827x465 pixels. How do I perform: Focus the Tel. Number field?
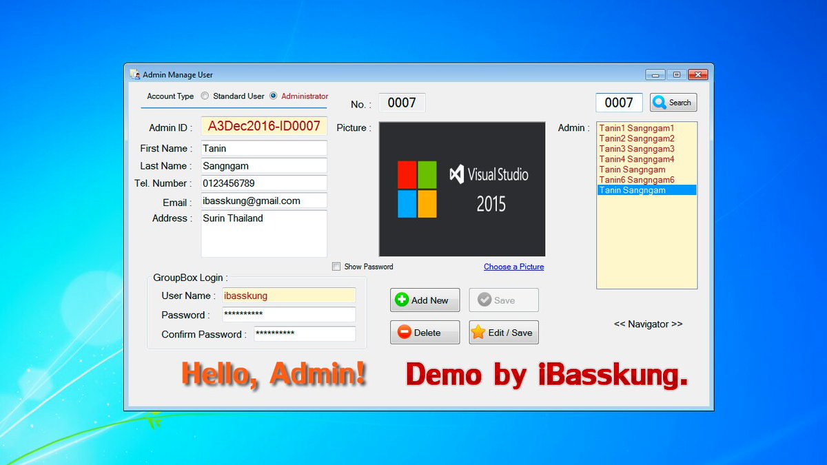(264, 183)
